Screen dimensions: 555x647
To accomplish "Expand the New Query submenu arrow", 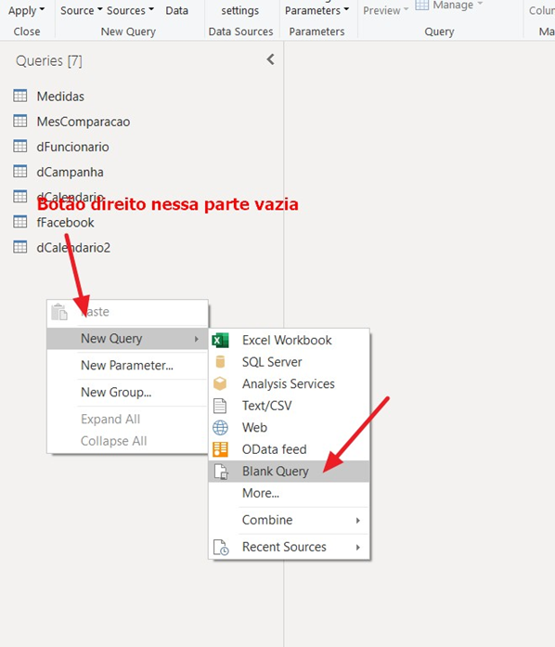I will [197, 339].
